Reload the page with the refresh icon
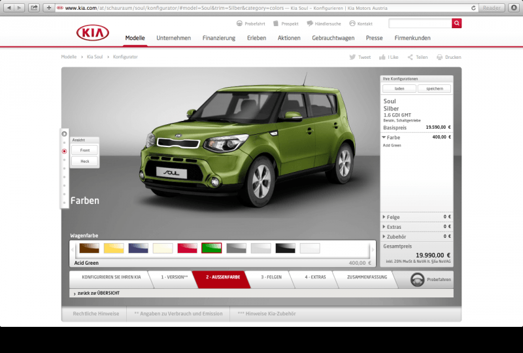This screenshot has height=353, width=523. [x=473, y=8]
